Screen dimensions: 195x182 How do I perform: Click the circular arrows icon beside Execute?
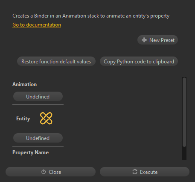pos(135,172)
